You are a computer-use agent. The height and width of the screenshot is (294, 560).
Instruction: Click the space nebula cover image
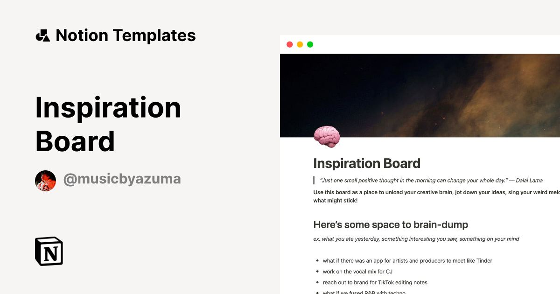(420, 93)
